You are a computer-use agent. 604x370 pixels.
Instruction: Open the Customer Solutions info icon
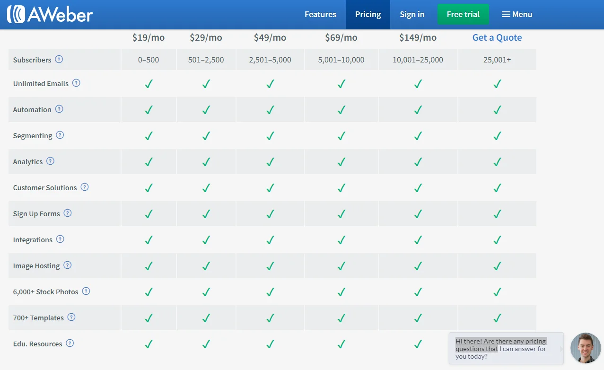point(85,187)
